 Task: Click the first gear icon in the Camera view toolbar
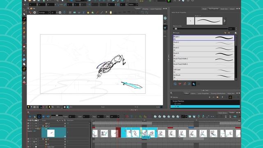(35, 12)
